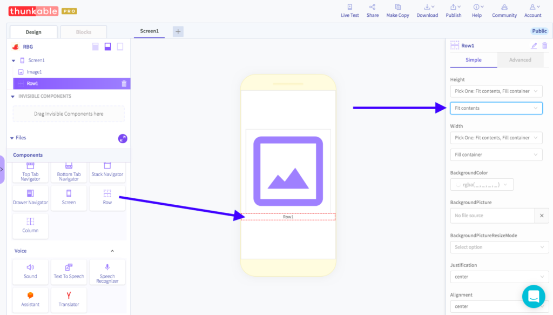Image resolution: width=553 pixels, height=315 pixels.
Task: Collapse the Invisible Components section
Action: 13,96
